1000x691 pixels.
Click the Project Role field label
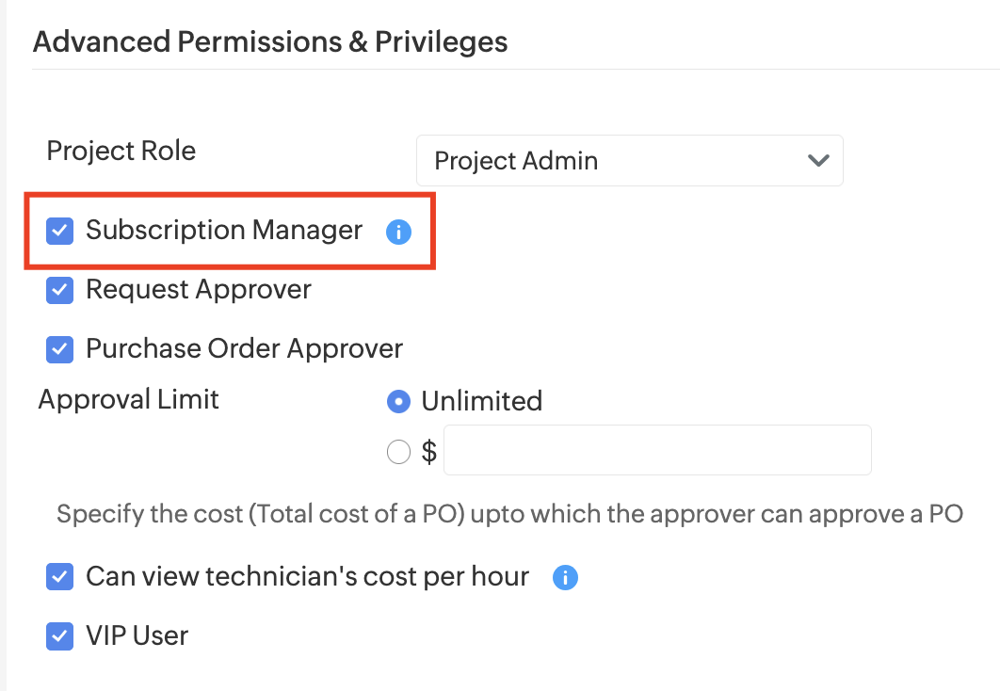[121, 152]
